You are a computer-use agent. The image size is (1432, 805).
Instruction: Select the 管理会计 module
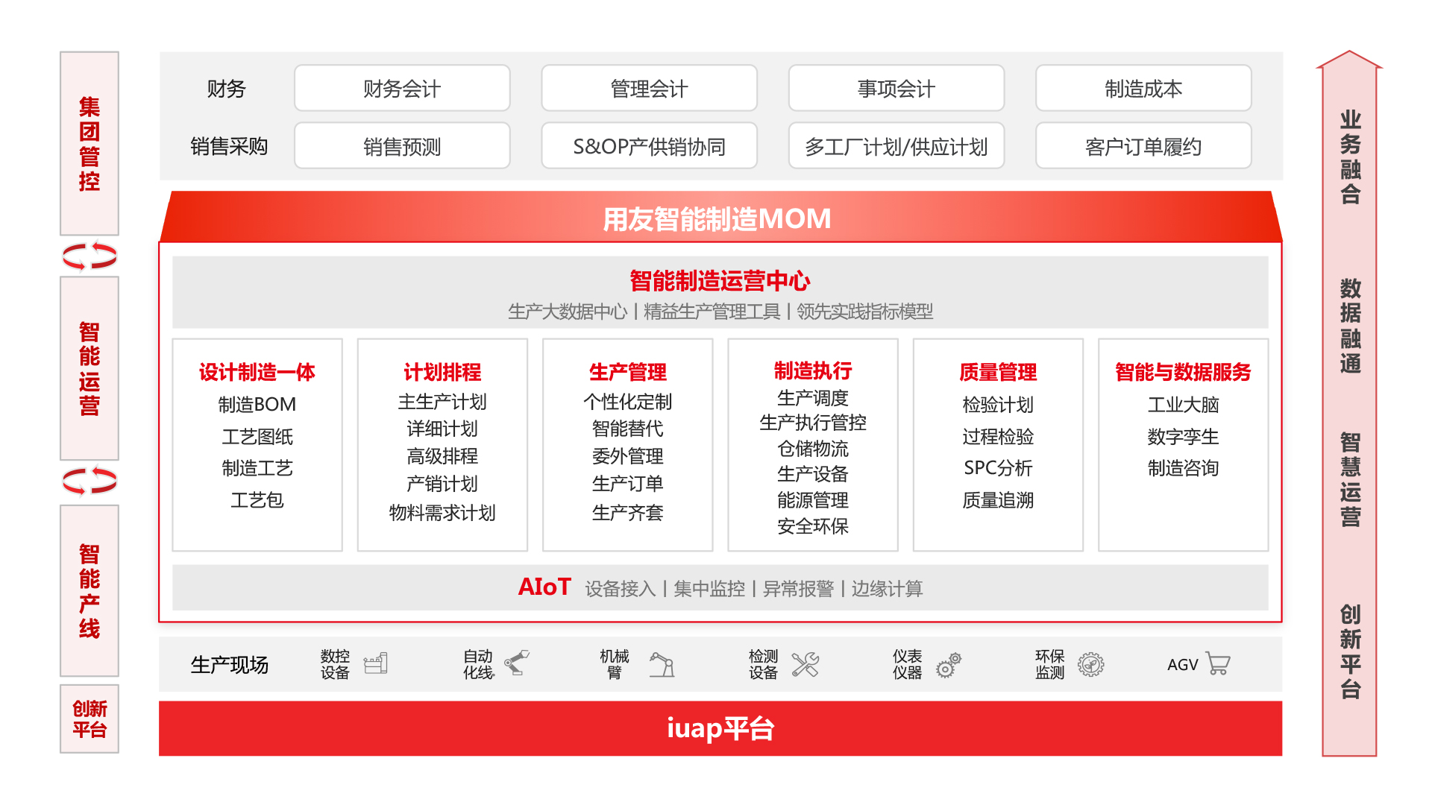tap(648, 88)
